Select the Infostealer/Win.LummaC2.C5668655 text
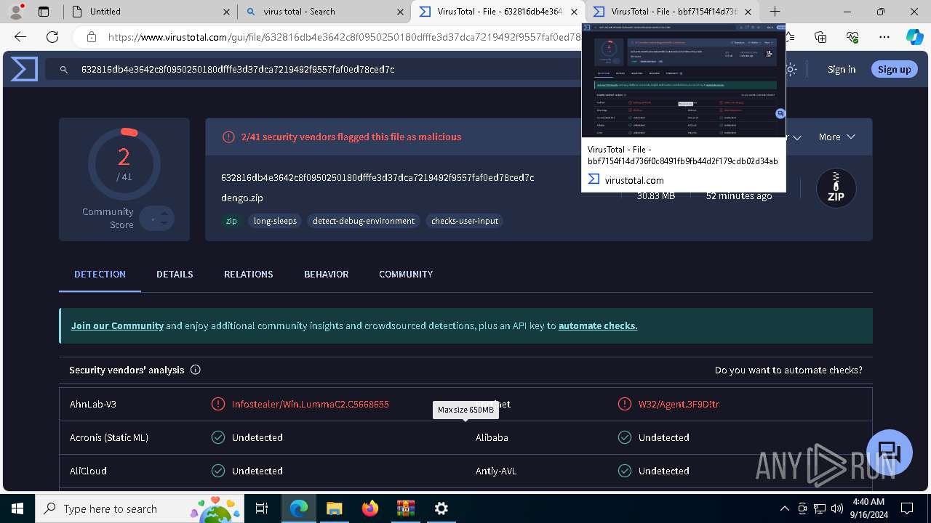This screenshot has height=523, width=931. 310,404
